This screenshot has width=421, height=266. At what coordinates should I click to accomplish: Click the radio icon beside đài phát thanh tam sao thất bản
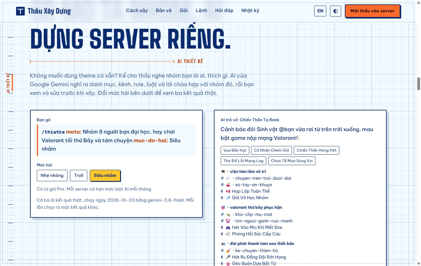point(223,244)
